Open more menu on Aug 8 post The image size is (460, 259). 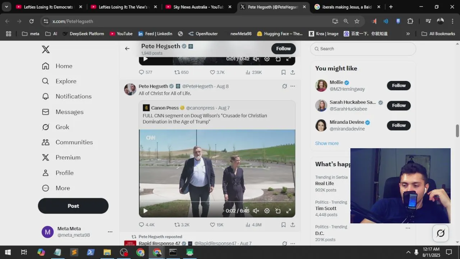(293, 86)
